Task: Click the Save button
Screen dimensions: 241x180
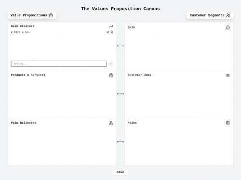Action: point(120,172)
